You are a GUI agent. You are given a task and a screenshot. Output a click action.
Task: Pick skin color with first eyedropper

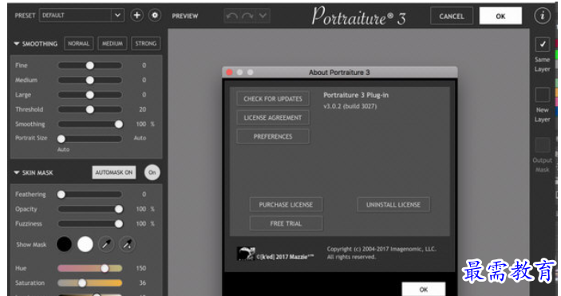[106, 244]
